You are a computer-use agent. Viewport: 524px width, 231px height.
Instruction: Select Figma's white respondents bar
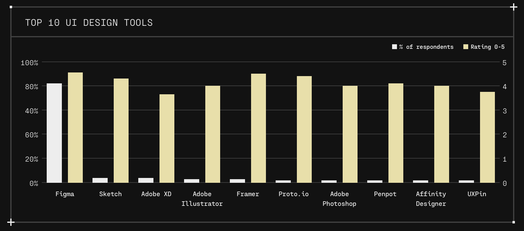click(x=54, y=133)
